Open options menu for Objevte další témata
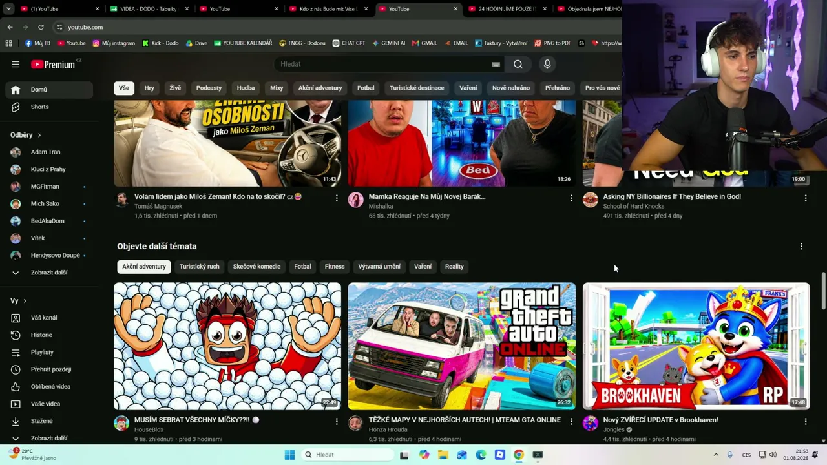827x465 pixels. (x=801, y=247)
